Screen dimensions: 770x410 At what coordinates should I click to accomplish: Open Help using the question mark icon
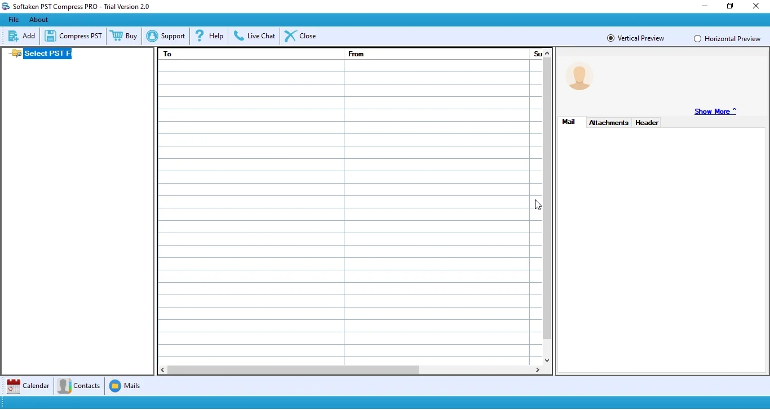tap(201, 35)
